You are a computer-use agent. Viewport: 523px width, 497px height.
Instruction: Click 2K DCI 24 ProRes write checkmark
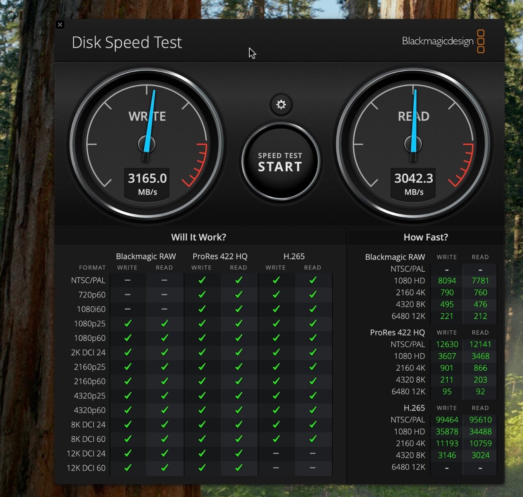click(202, 352)
